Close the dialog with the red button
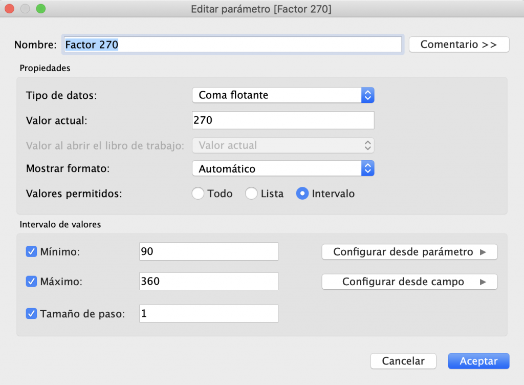 click(x=9, y=9)
